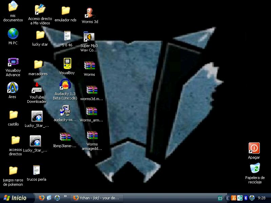Launch Firefox from the quick launch bar

click(41, 198)
